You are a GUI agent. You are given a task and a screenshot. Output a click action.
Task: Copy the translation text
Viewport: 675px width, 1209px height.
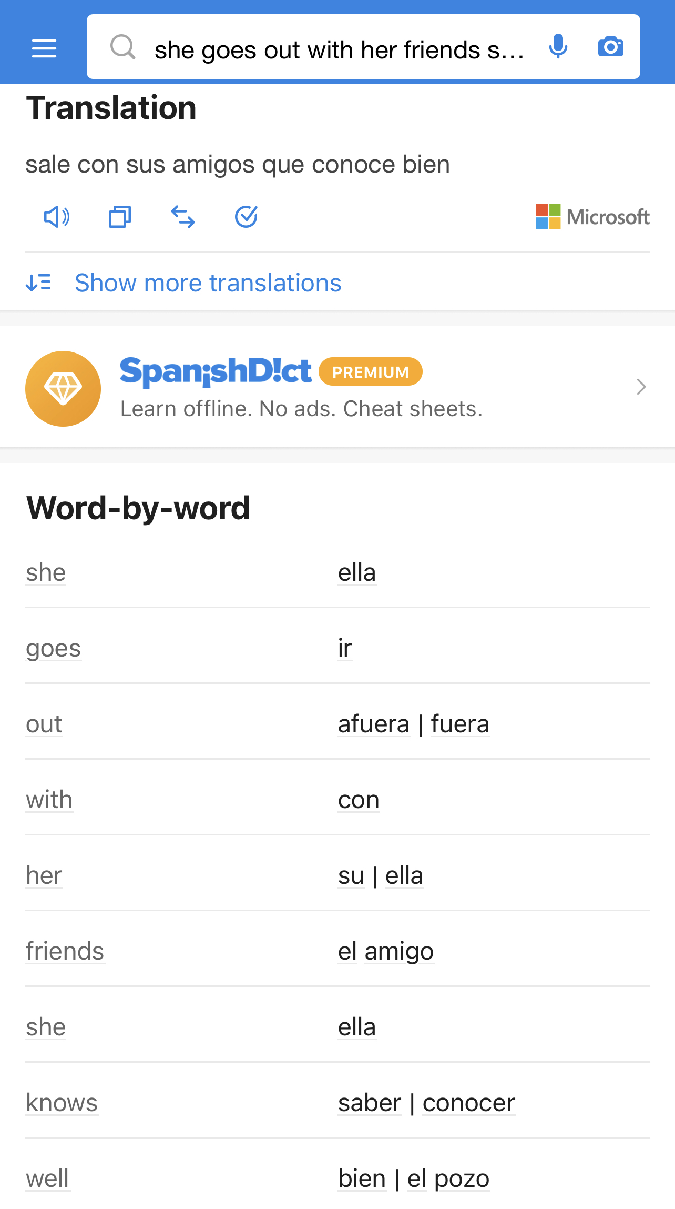120,217
